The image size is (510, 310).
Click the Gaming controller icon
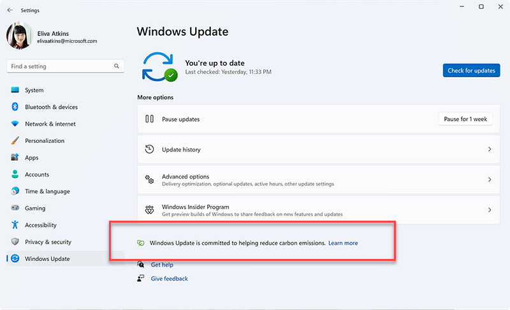click(15, 207)
